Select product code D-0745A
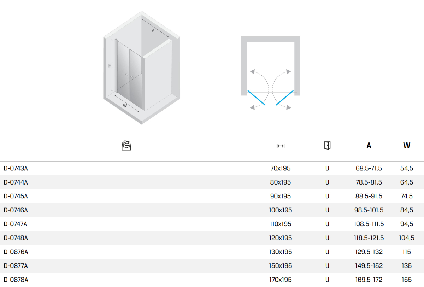 point(16,196)
